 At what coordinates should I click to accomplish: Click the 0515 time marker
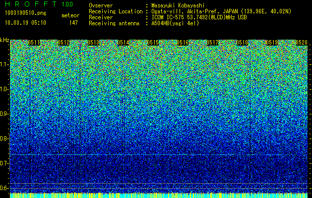click(153, 43)
